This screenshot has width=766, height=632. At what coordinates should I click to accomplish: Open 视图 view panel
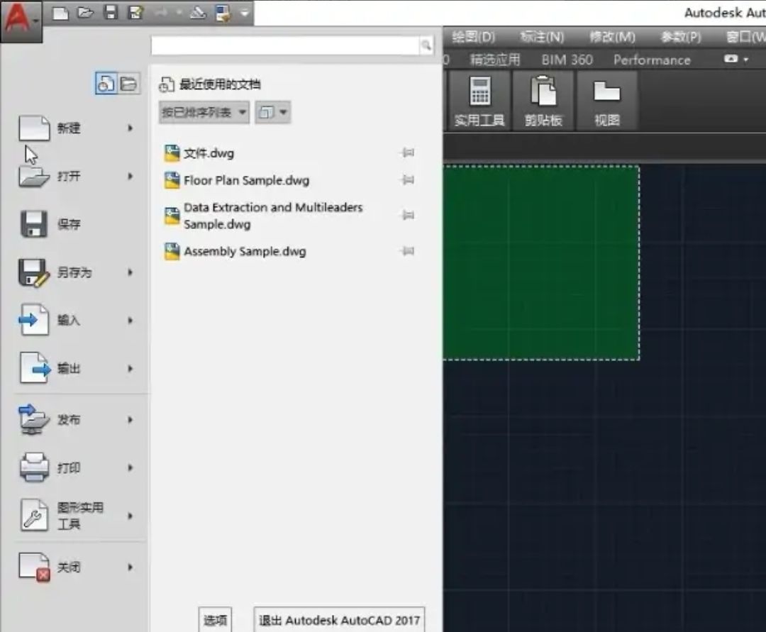(607, 101)
